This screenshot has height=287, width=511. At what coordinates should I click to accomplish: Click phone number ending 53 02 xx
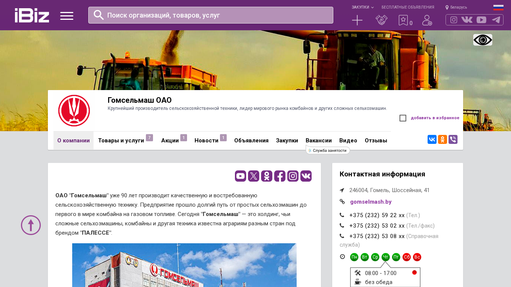coord(377,226)
